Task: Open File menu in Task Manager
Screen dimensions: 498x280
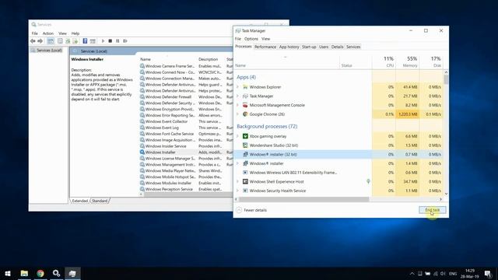Action: [x=238, y=39]
